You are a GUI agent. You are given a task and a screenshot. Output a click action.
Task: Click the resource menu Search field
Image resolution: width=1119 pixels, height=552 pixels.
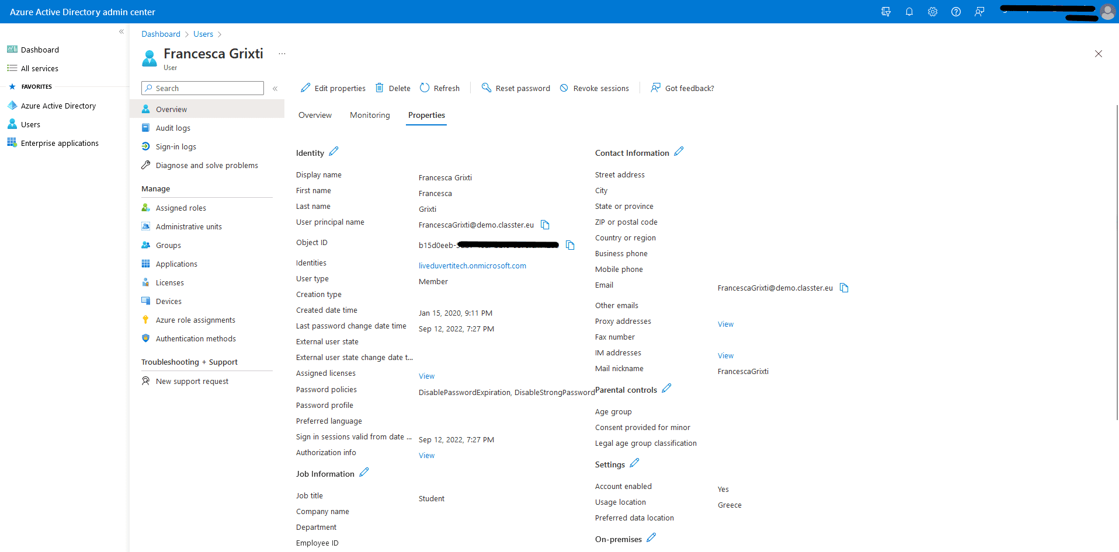click(203, 88)
